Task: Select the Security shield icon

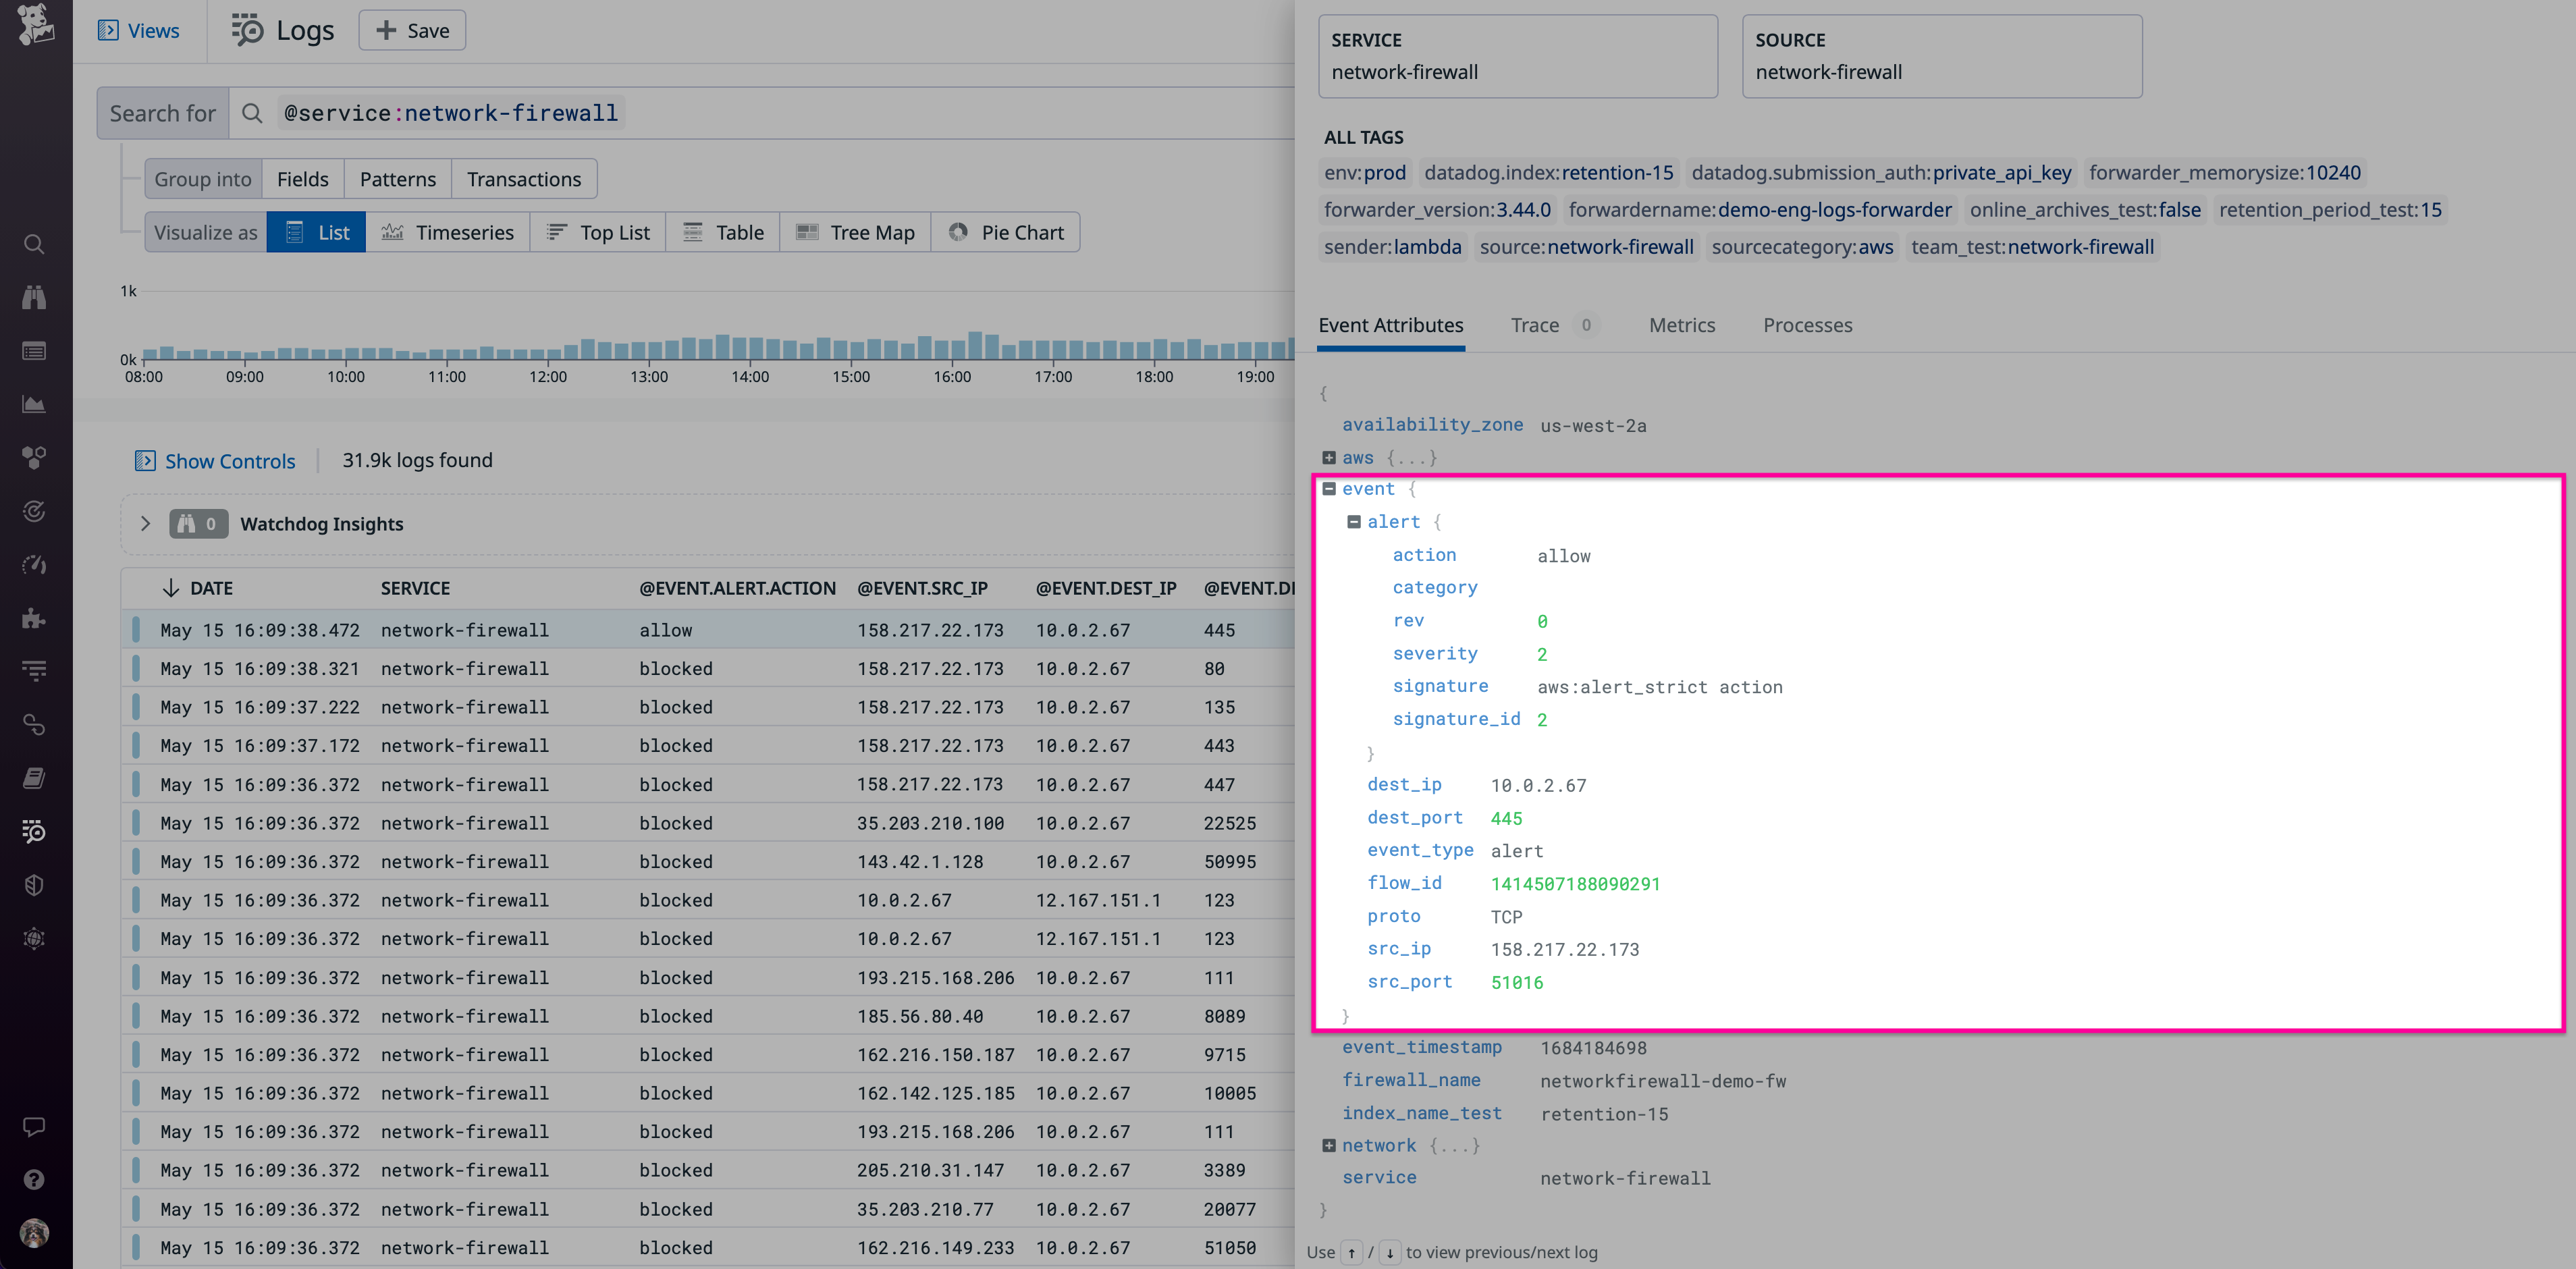Action: (x=34, y=884)
